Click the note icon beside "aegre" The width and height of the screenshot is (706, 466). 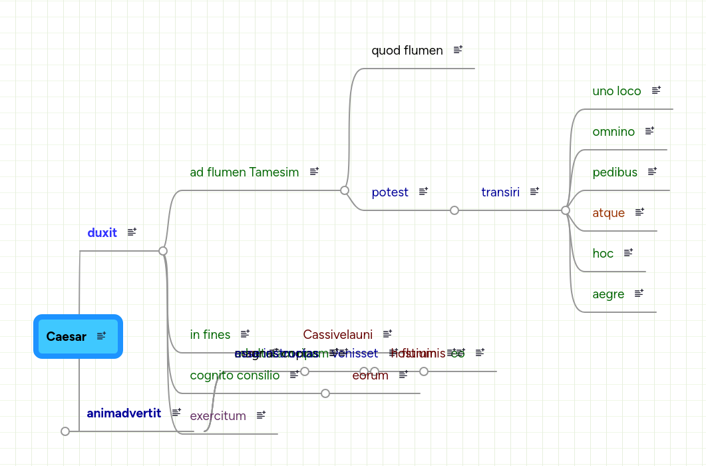pos(639,293)
